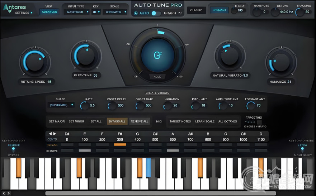Viewport: 316px width, 196px height.
Task: Toggle MIDI Target Notes
Action: [180, 121]
